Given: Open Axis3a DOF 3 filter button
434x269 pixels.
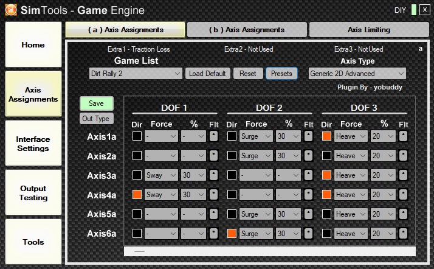Looking at the screenshot, I should (403, 175).
